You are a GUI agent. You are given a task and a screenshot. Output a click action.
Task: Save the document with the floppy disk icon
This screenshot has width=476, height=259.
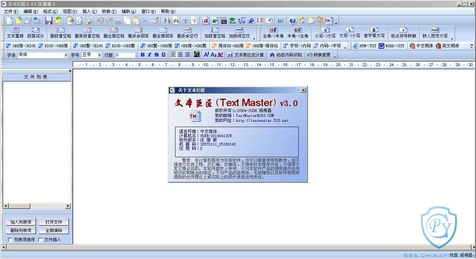coord(49,21)
